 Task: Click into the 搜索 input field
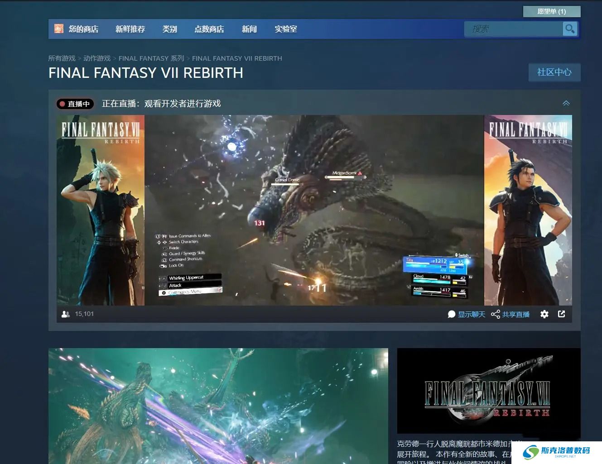[x=513, y=29]
